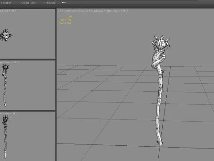The image size is (214, 161).
Task: Open the Object Paint ribbon tab
Action: click(28, 3)
